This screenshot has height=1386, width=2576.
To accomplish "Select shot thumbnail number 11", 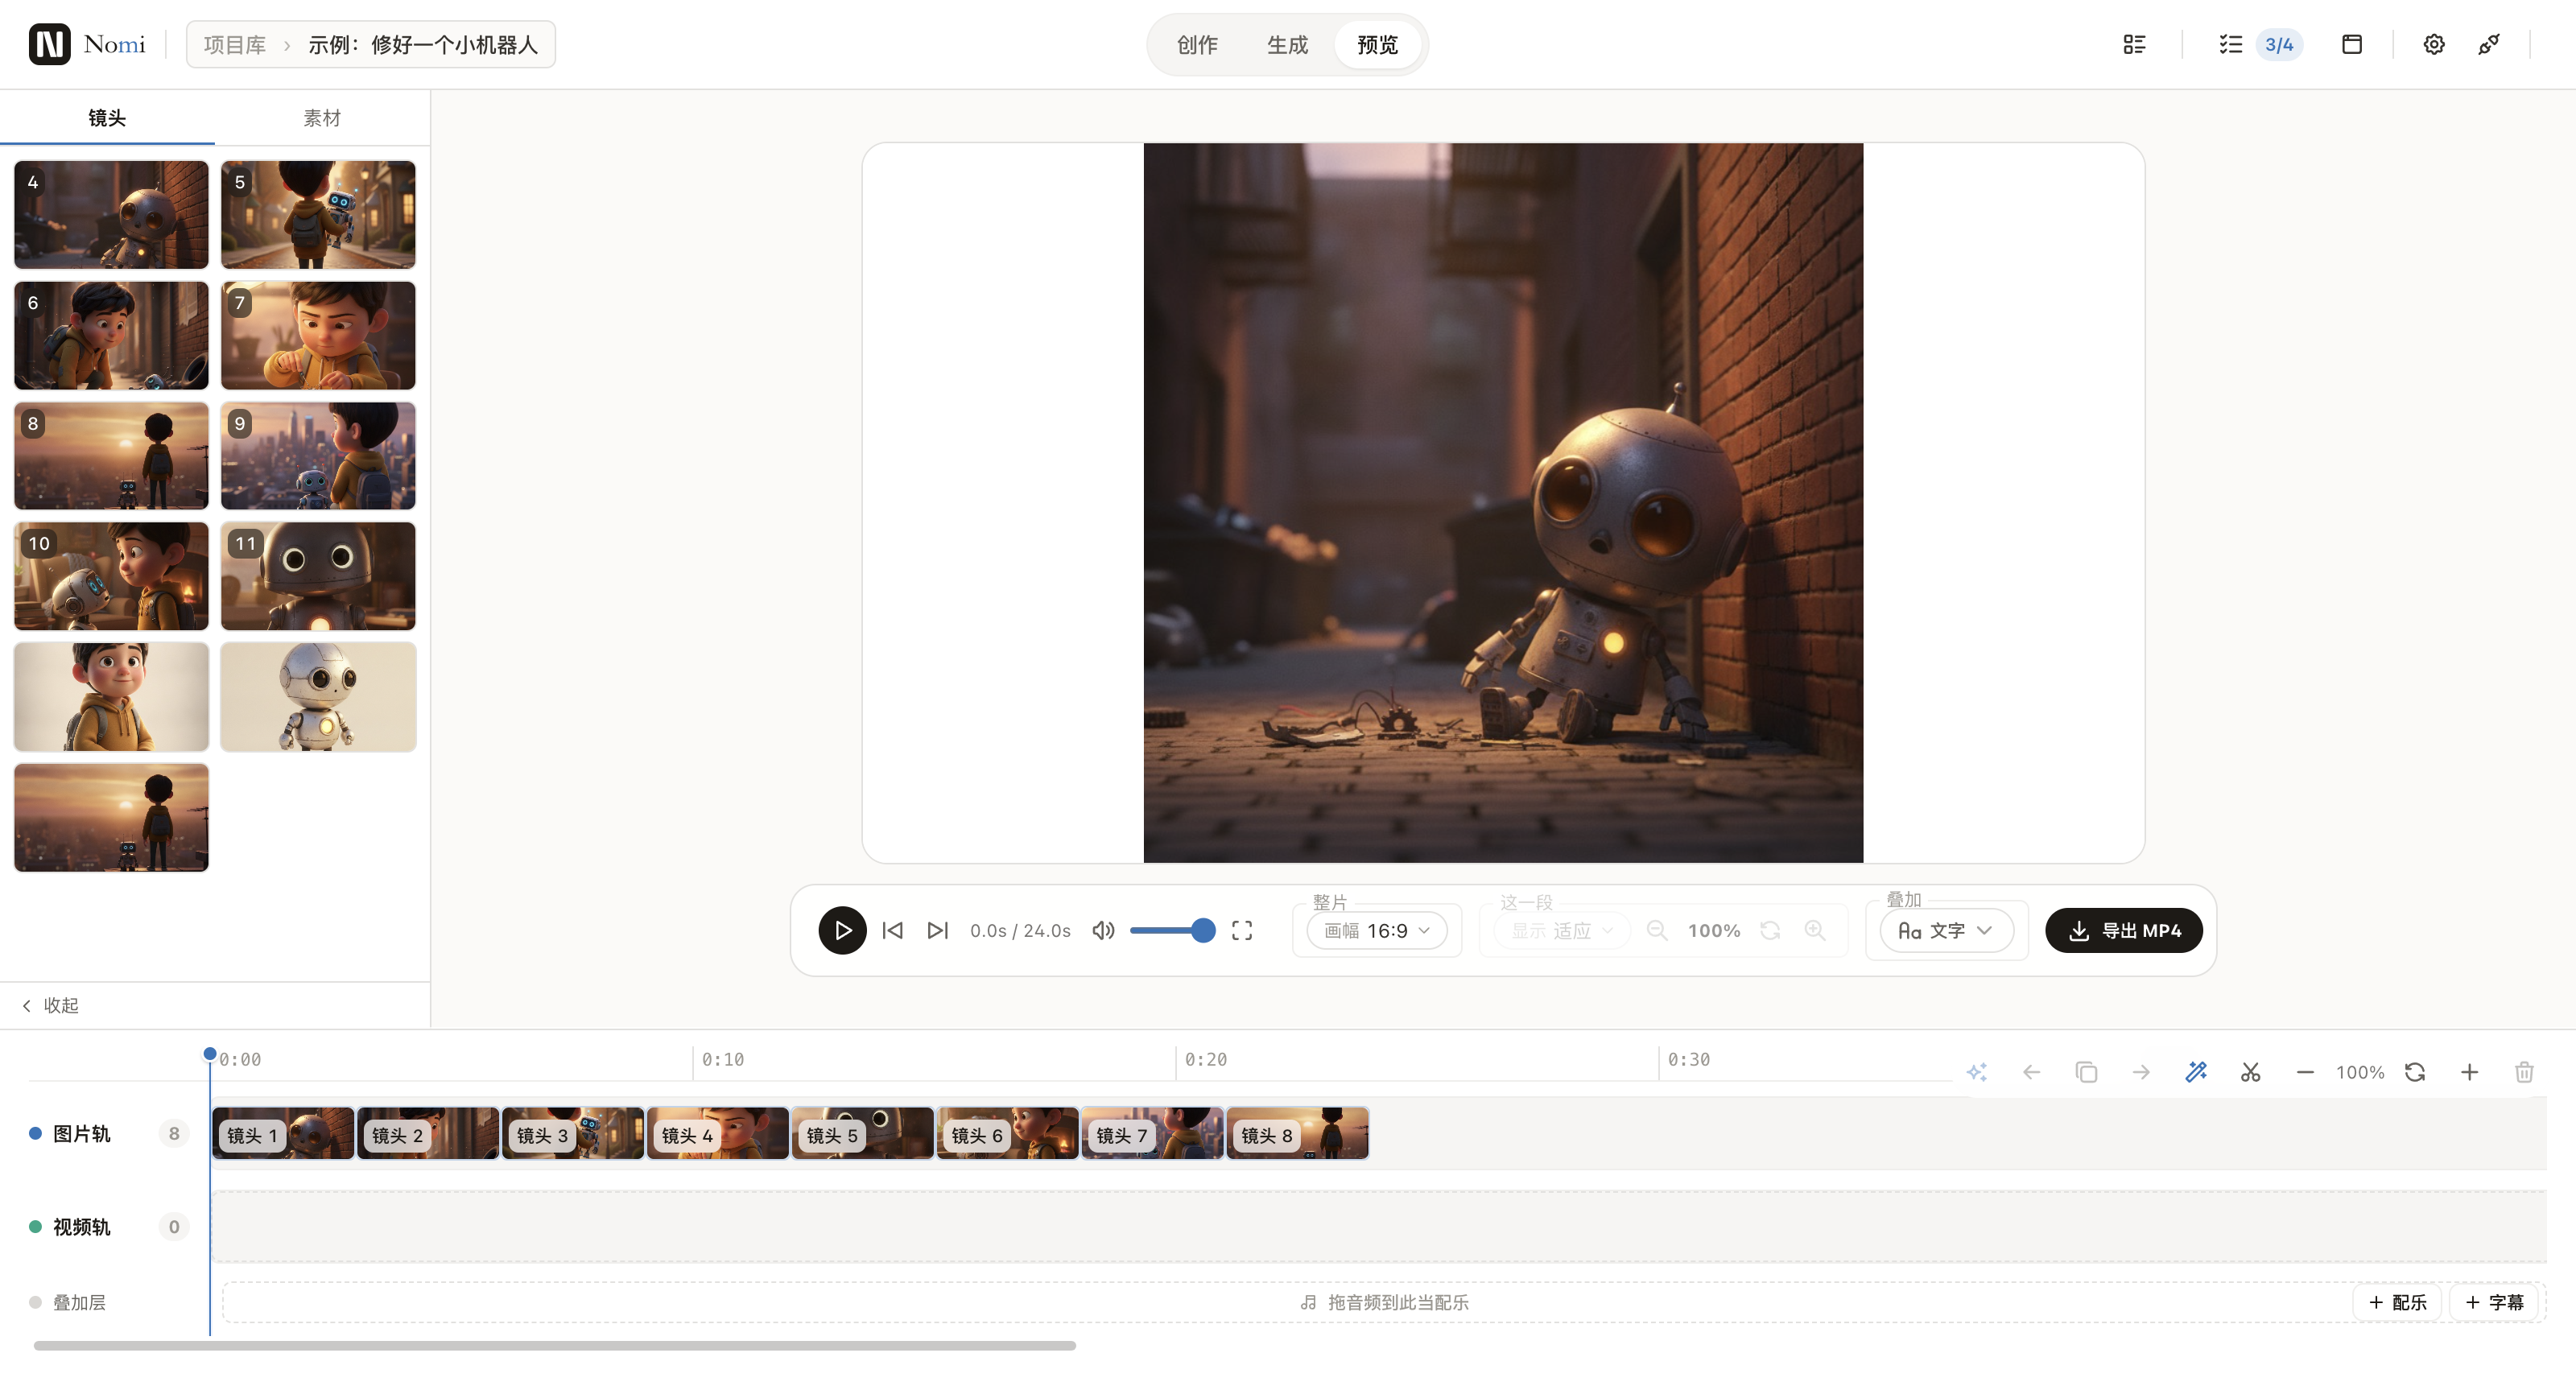I will coord(318,576).
